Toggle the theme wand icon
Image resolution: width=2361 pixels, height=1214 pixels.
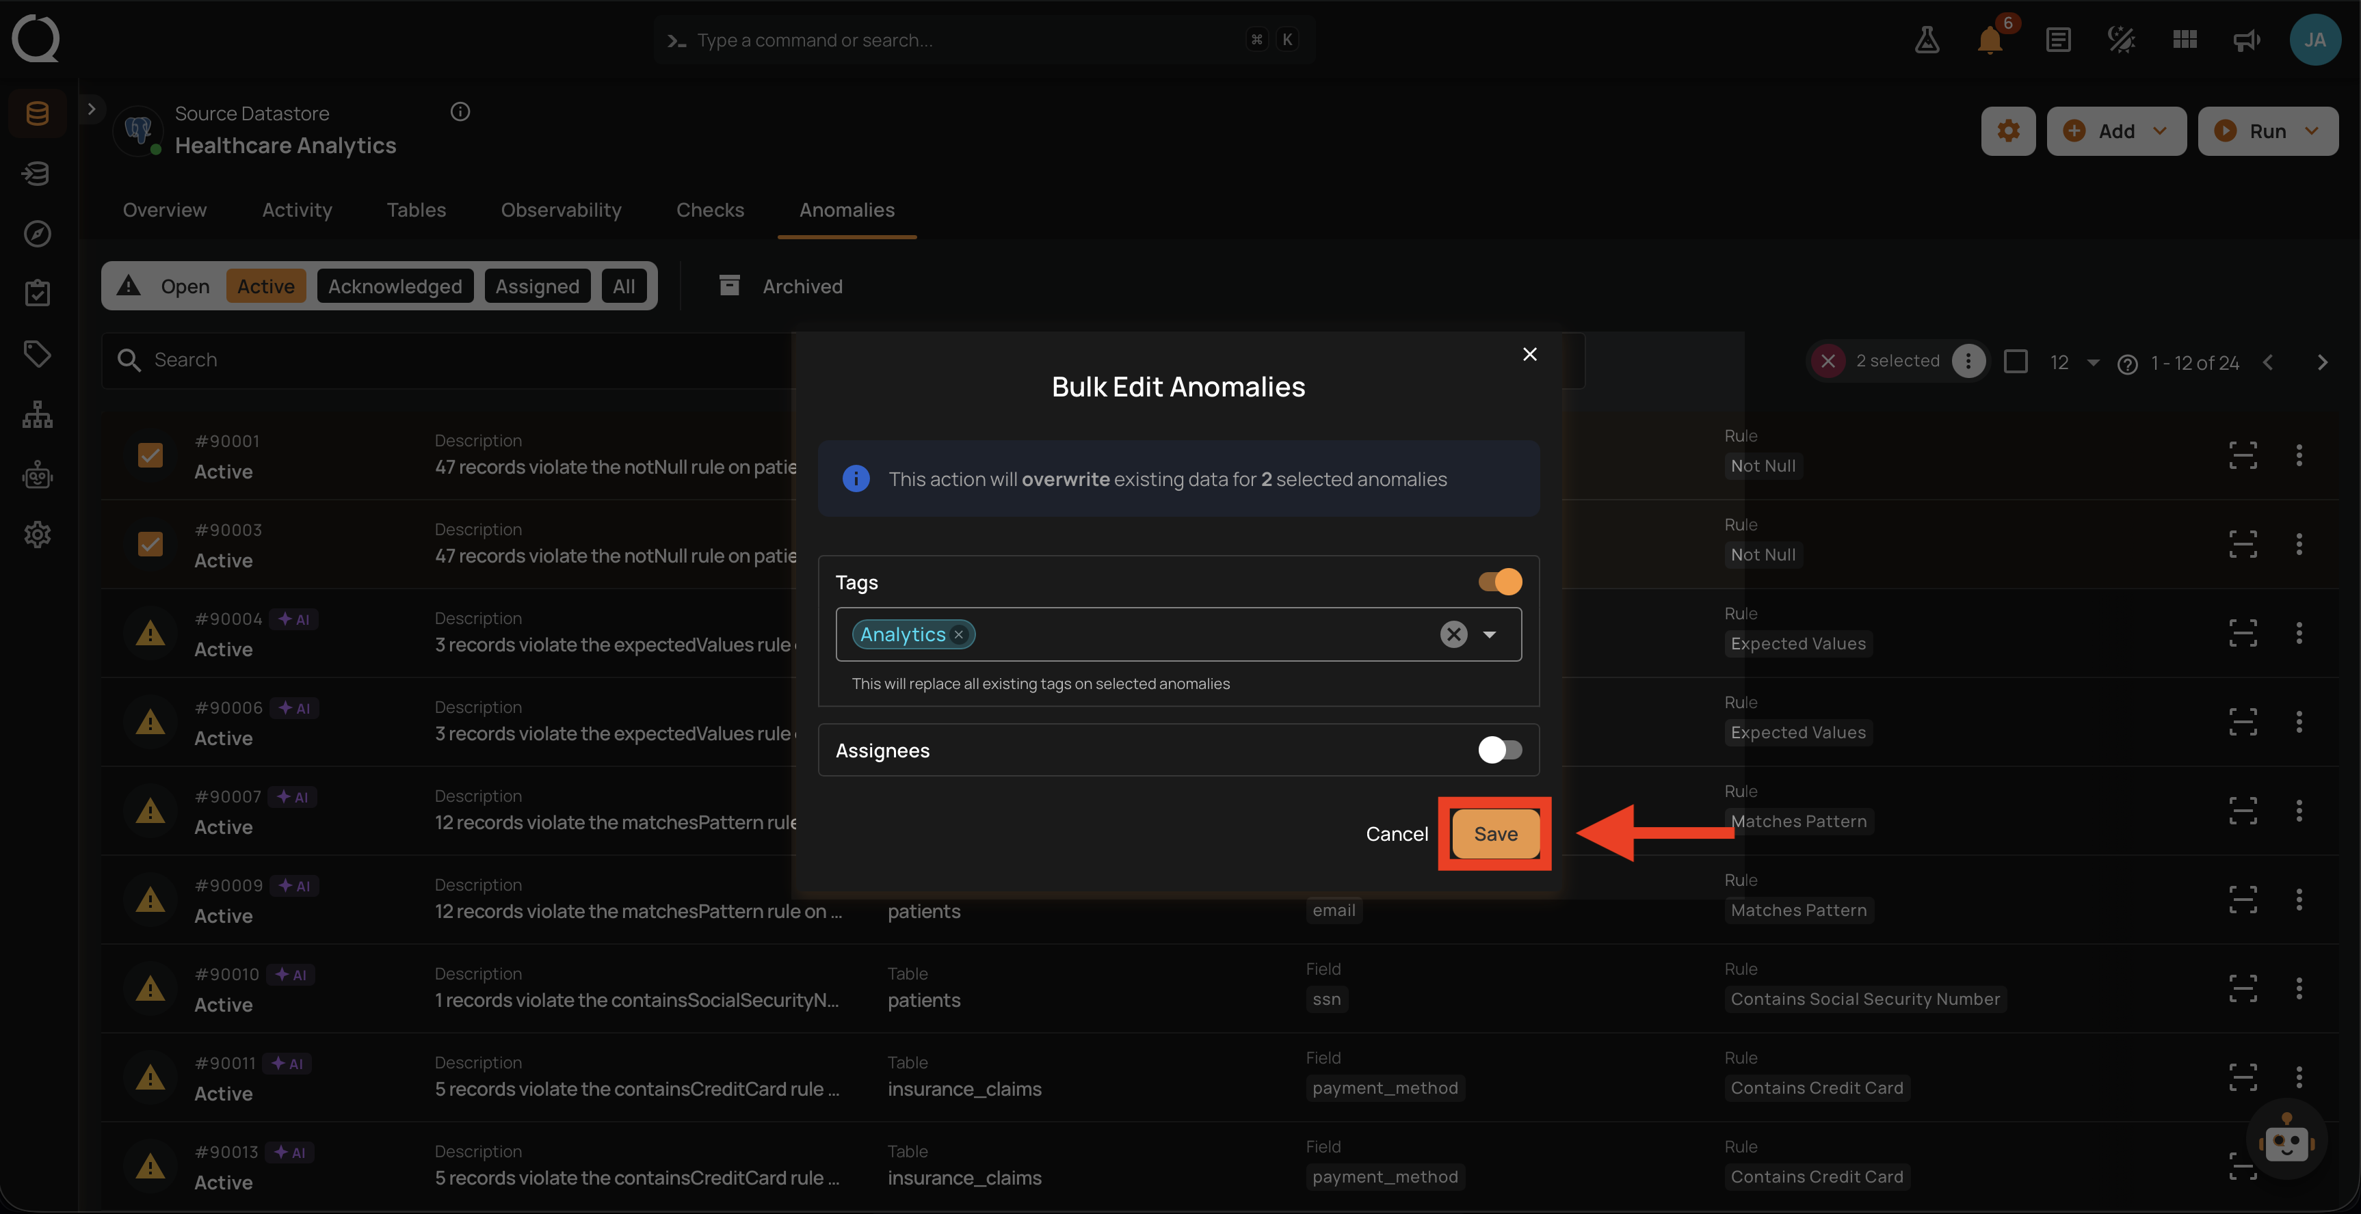point(2121,40)
